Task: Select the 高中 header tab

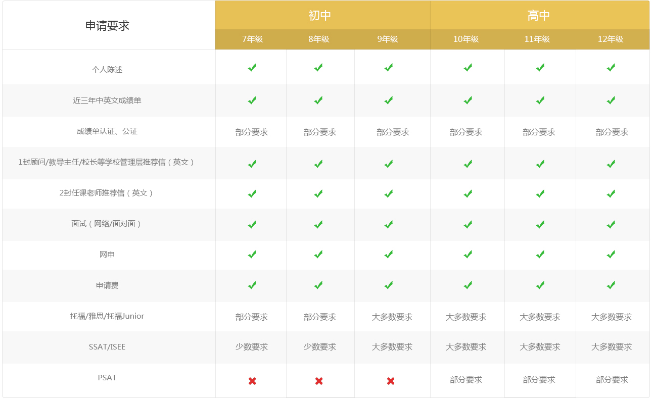Action: 540,15
